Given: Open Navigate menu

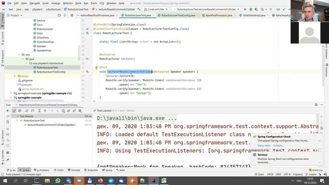Looking at the screenshot, I should 34,3.
